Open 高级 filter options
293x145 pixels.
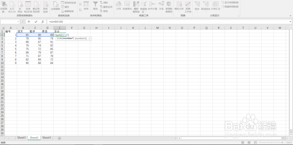pyautogui.click(x=104, y=11)
